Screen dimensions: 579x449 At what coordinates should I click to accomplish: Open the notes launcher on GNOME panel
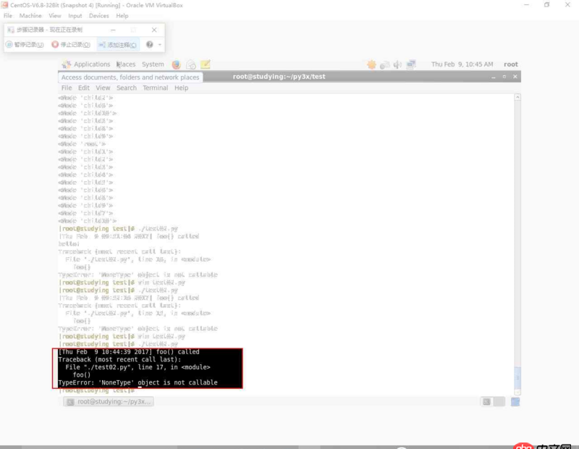click(206, 64)
